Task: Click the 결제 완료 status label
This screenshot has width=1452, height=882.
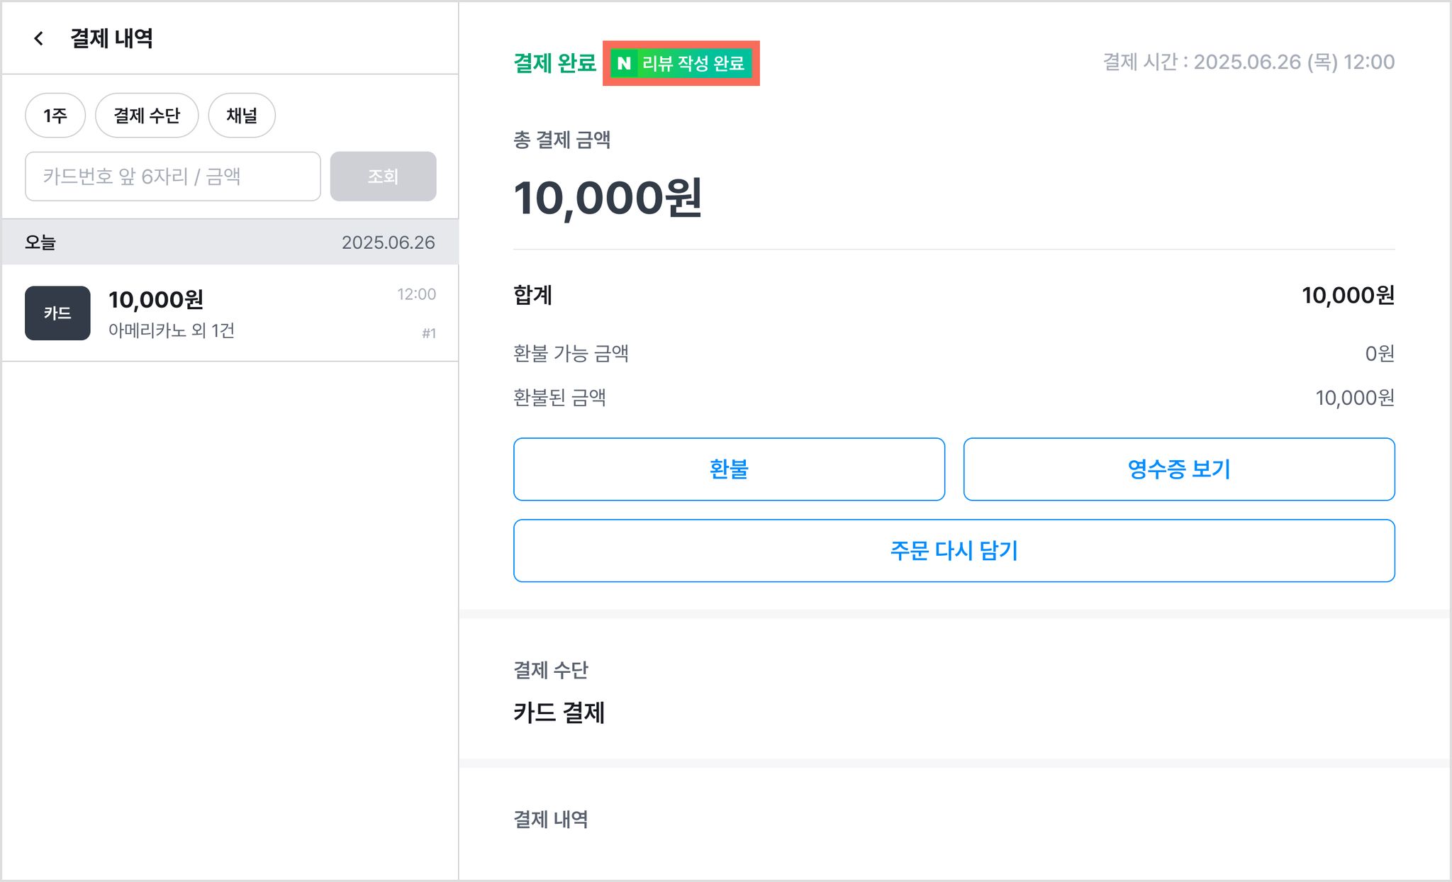Action: click(x=554, y=63)
